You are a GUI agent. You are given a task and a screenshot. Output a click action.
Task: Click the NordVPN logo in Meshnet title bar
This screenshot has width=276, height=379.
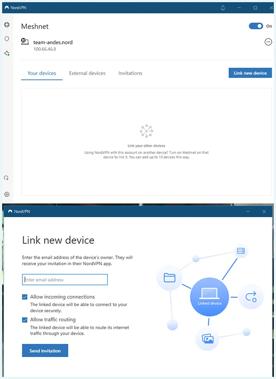[7, 8]
